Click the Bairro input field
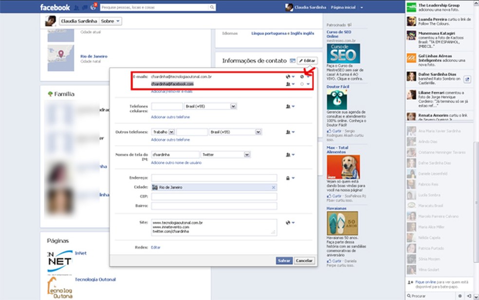 click(x=214, y=206)
